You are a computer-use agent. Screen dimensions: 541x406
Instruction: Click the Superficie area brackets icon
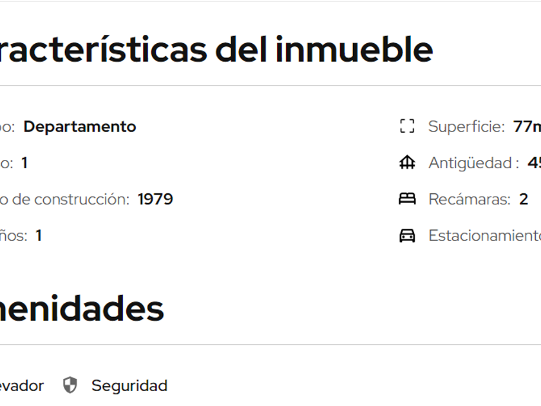pos(407,126)
